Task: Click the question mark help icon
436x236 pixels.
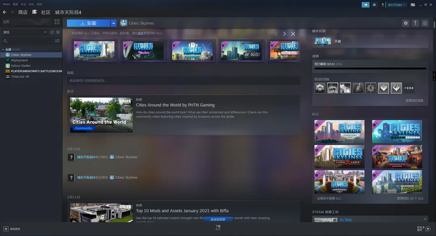Action: (383, 5)
